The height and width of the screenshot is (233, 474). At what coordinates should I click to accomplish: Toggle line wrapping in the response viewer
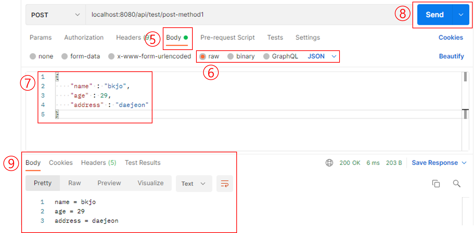pos(225,183)
